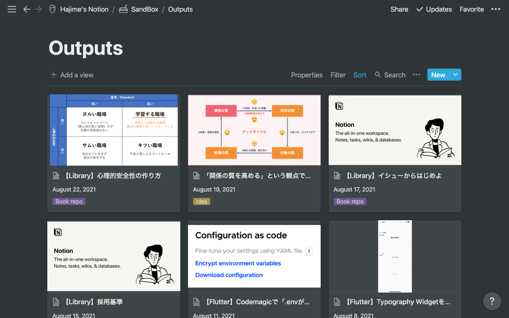509x318 pixels.
Task: Click the Search field label
Action: (394, 75)
